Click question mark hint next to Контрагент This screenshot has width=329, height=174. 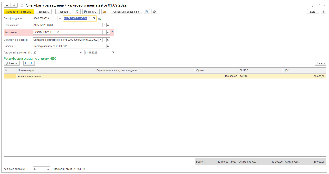click(x=112, y=32)
